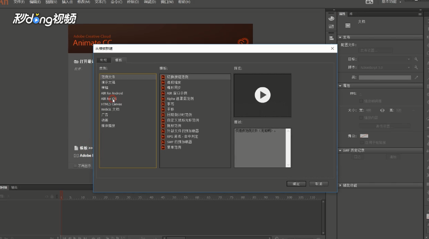Open the 修改(M) menu
429x239 pixels.
pos(84,2)
